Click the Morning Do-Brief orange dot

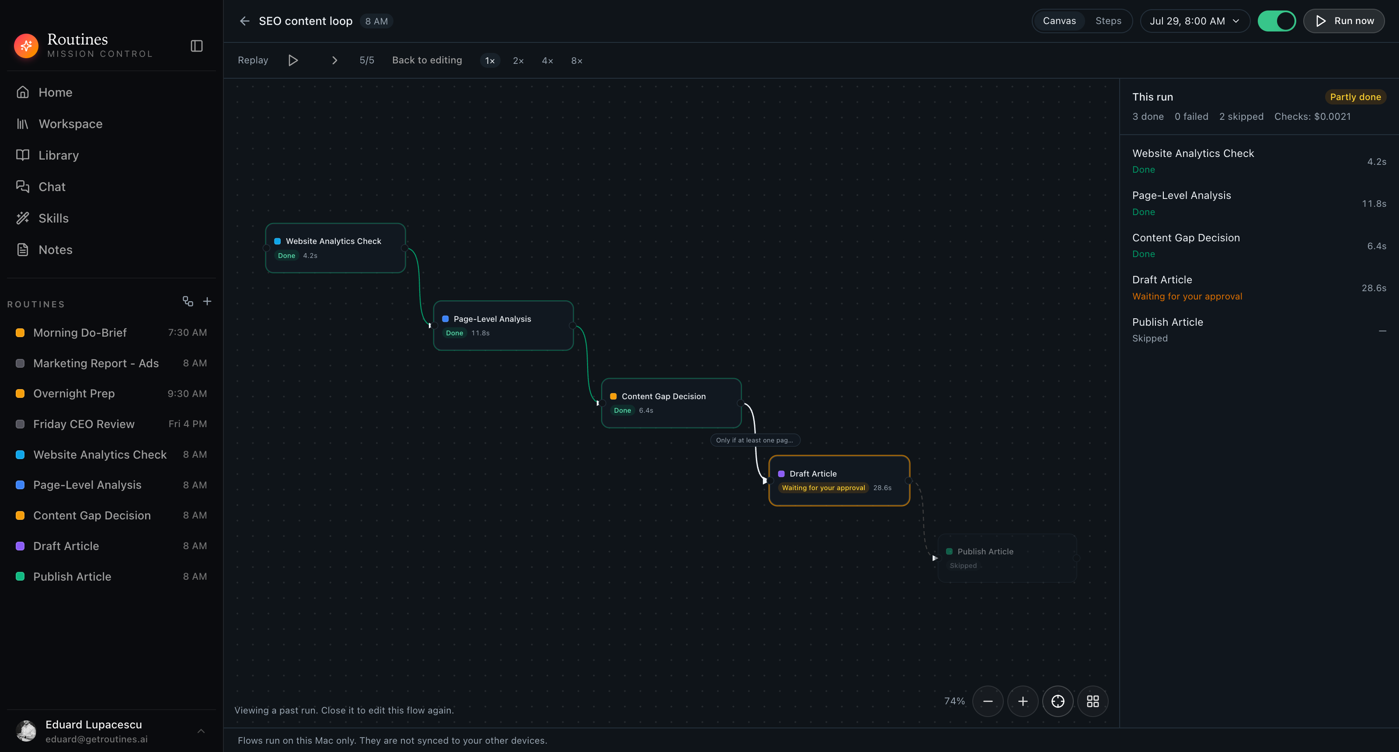[x=20, y=333]
